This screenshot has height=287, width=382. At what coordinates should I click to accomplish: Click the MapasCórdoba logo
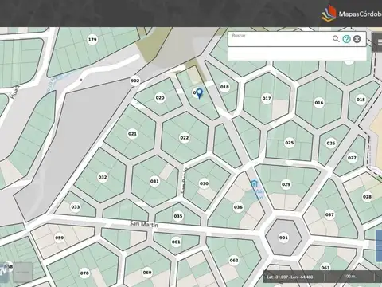(x=351, y=14)
